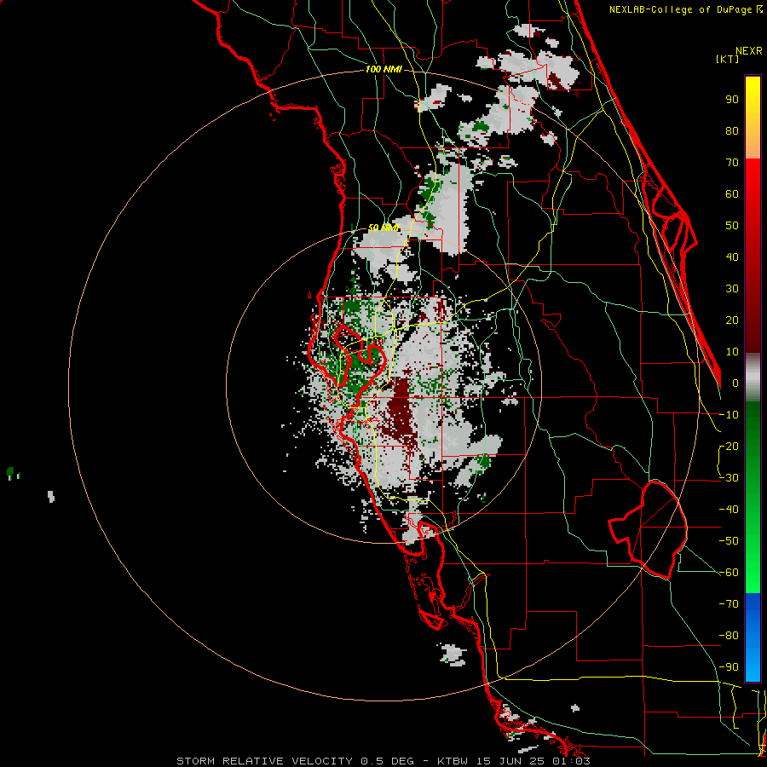Click the "NEXLAB-College of DuPage" header text
The image size is (767, 767).
(x=680, y=9)
